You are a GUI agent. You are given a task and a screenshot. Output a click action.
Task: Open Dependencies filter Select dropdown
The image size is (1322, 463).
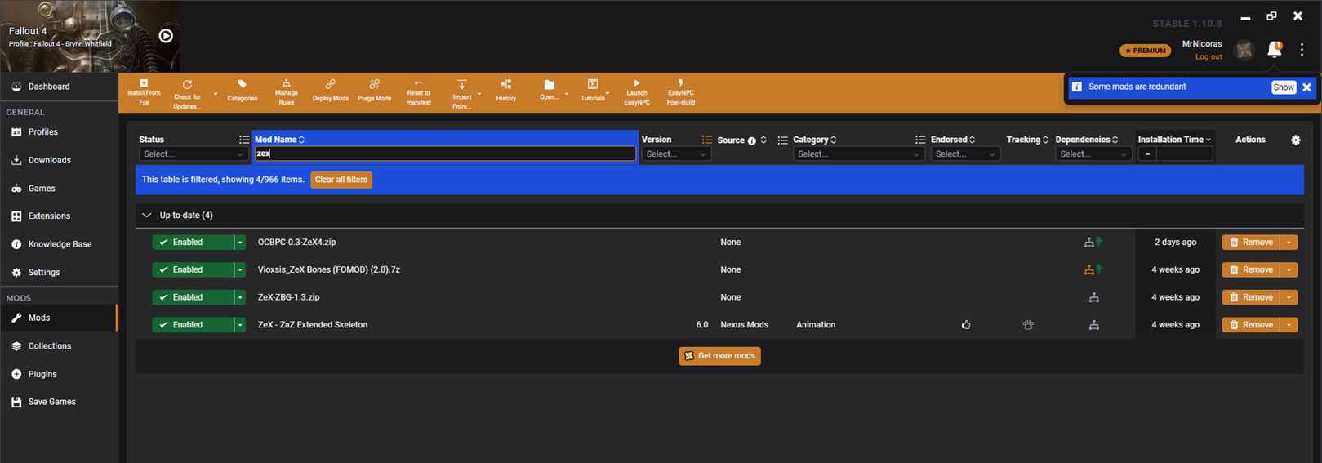pos(1093,154)
